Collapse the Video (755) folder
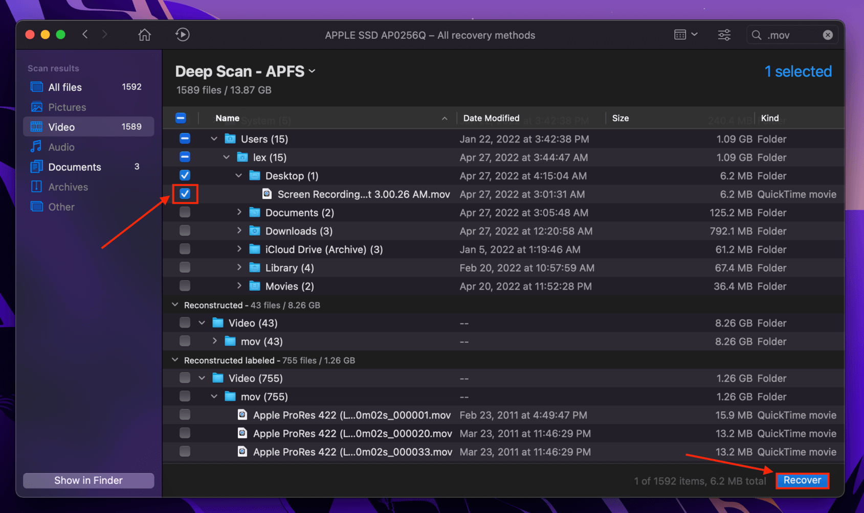The image size is (864, 513). [202, 378]
